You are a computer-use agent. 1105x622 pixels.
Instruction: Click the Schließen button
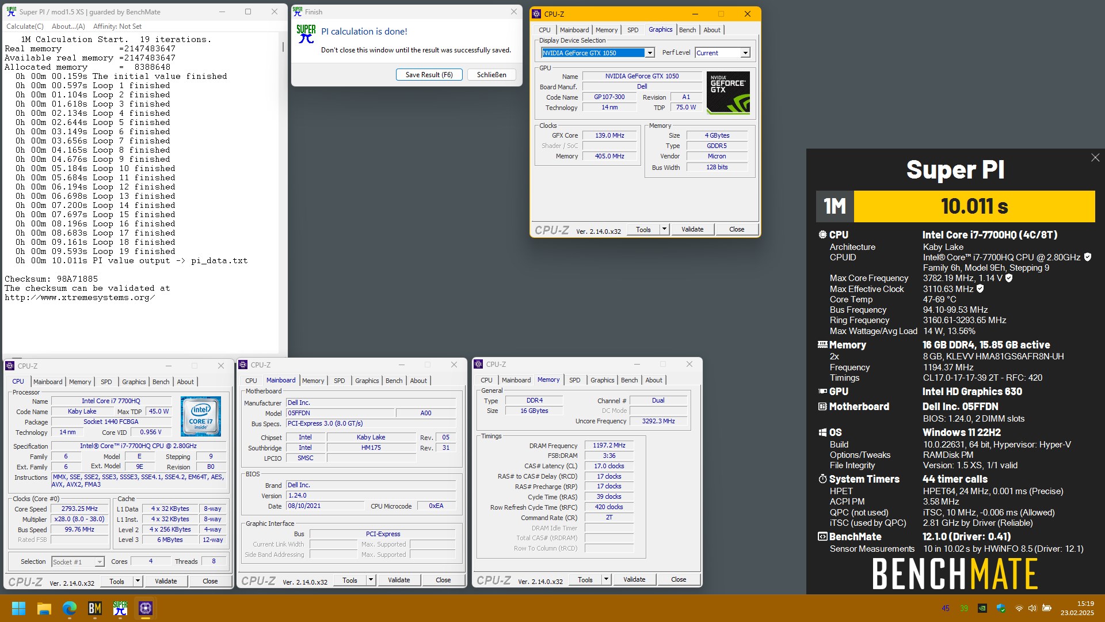tap(491, 75)
